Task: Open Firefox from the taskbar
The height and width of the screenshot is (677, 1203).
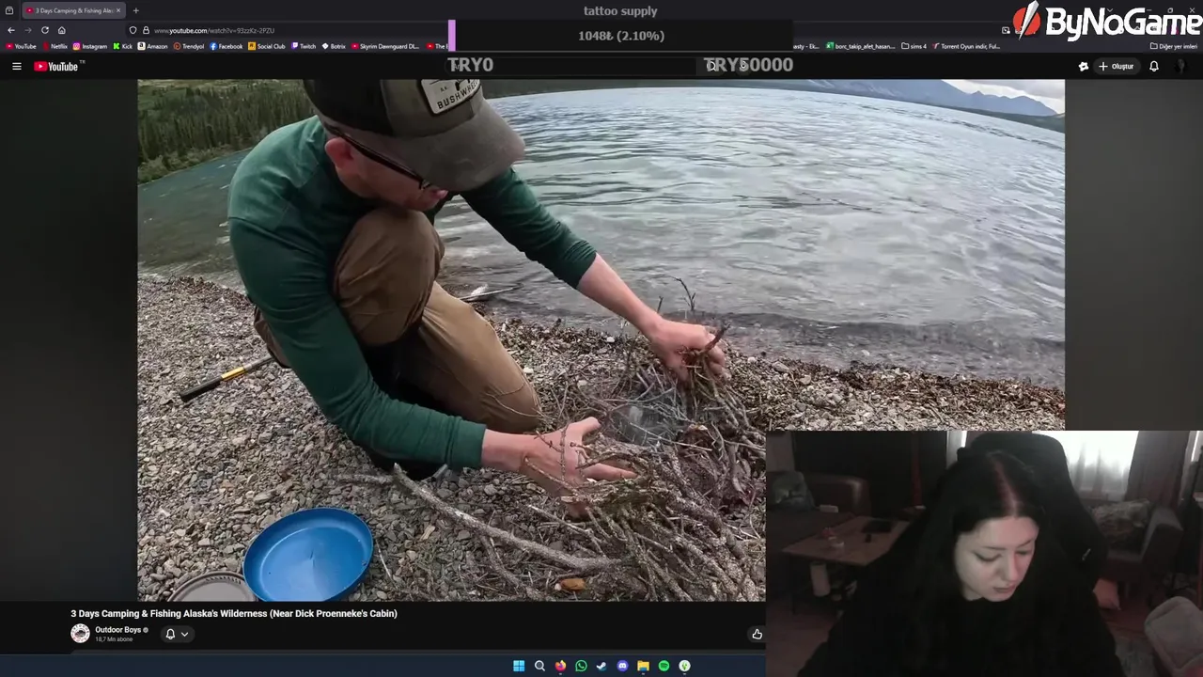Action: click(560, 666)
